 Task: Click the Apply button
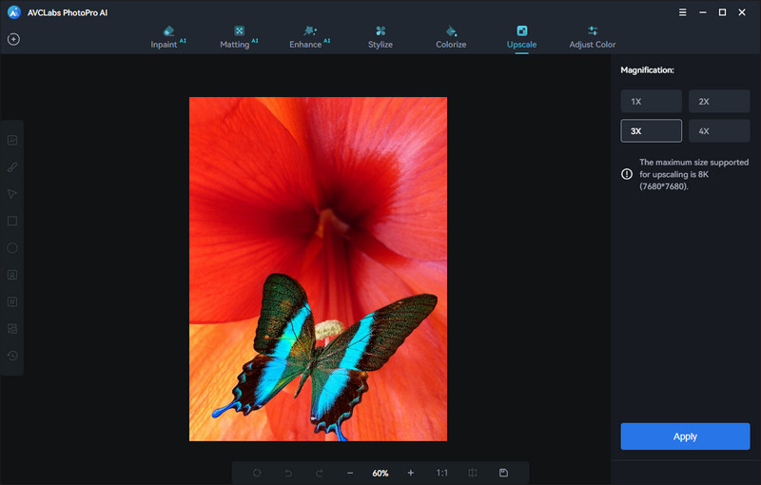click(685, 436)
